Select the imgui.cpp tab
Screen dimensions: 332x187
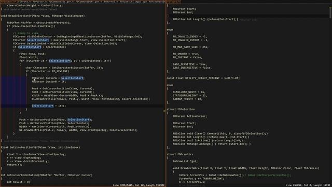tap(141, 2)
